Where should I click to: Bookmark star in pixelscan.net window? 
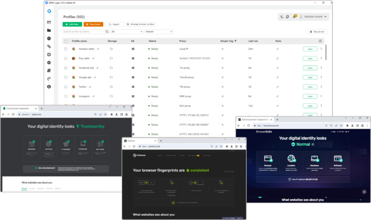221,147
